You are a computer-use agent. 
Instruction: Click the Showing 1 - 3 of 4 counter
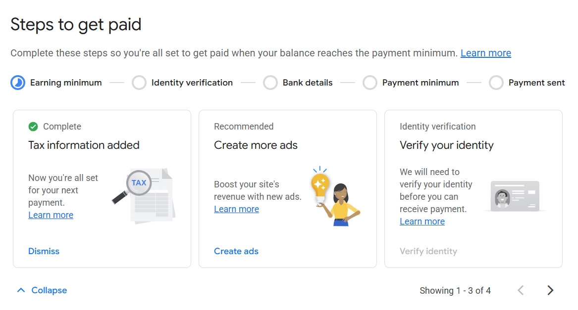pos(455,290)
